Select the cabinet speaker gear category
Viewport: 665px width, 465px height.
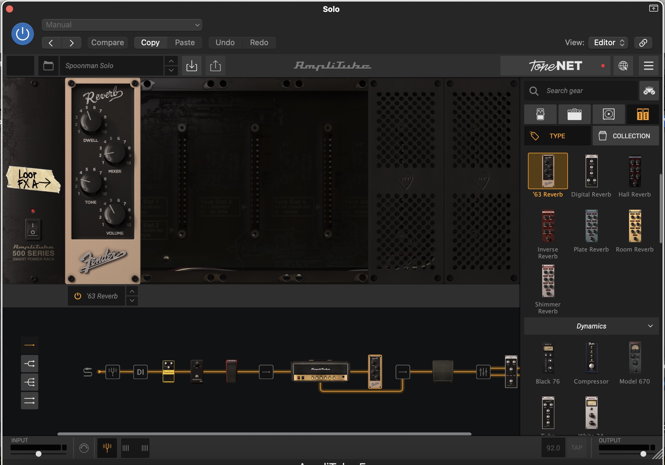click(609, 114)
